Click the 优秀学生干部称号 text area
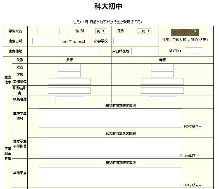 click(x=110, y=147)
